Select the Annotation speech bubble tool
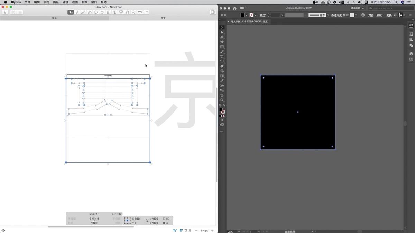The width and height of the screenshot is (415, 233). [x=121, y=12]
